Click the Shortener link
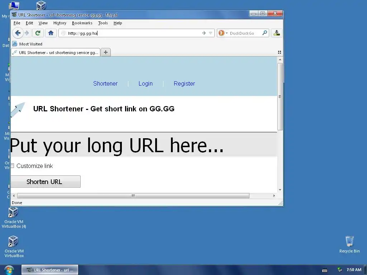This screenshot has width=367, height=275. (105, 83)
